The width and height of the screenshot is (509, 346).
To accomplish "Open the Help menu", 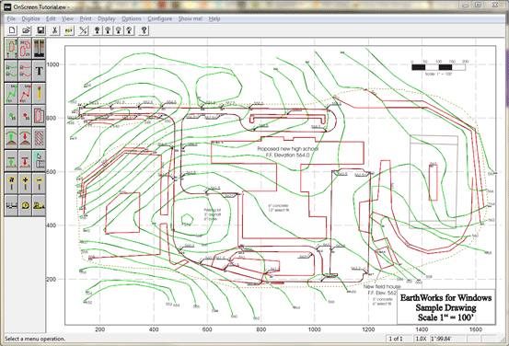I will (x=214, y=18).
